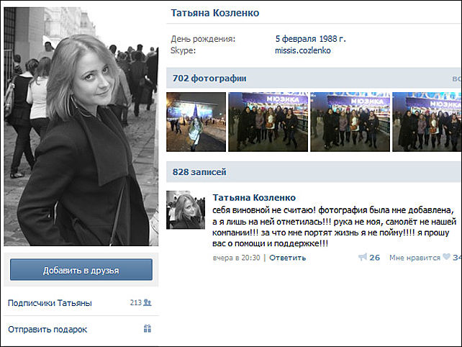Open the 828 записей wall header

coord(199,171)
